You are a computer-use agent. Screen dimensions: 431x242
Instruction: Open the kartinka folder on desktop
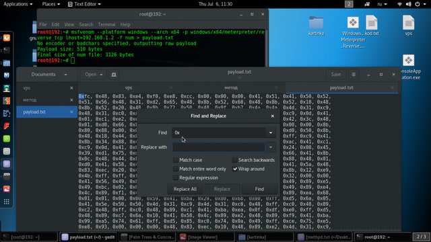point(316,26)
